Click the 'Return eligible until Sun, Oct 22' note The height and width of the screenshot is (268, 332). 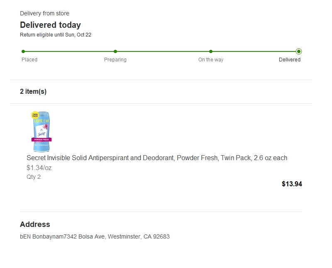click(56, 35)
